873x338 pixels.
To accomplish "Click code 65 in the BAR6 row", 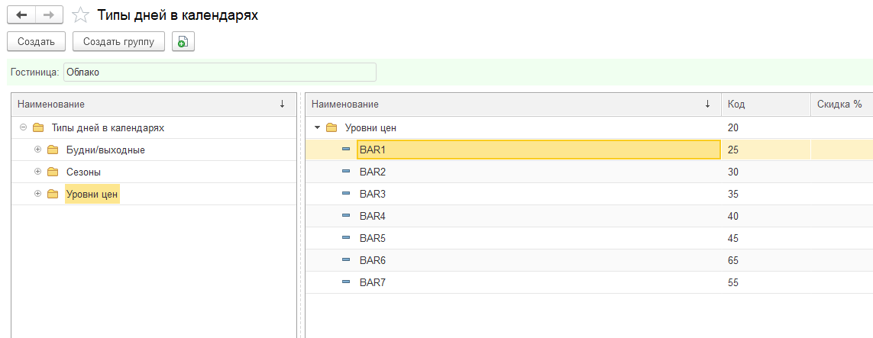I will click(732, 261).
